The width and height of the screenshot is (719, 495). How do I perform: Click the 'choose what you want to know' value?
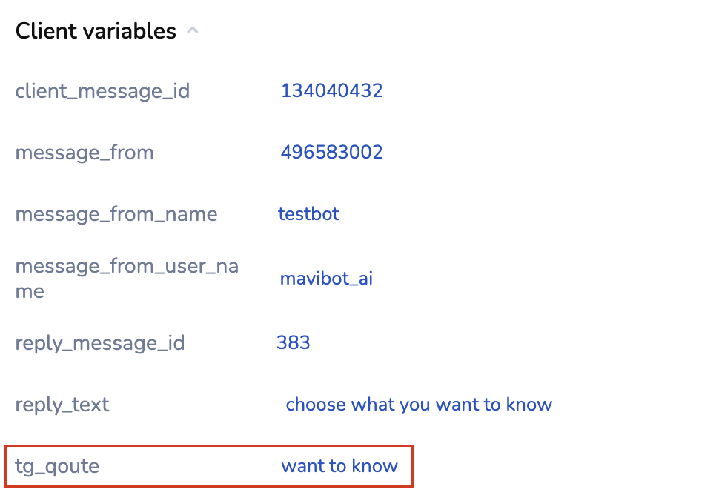[419, 405]
